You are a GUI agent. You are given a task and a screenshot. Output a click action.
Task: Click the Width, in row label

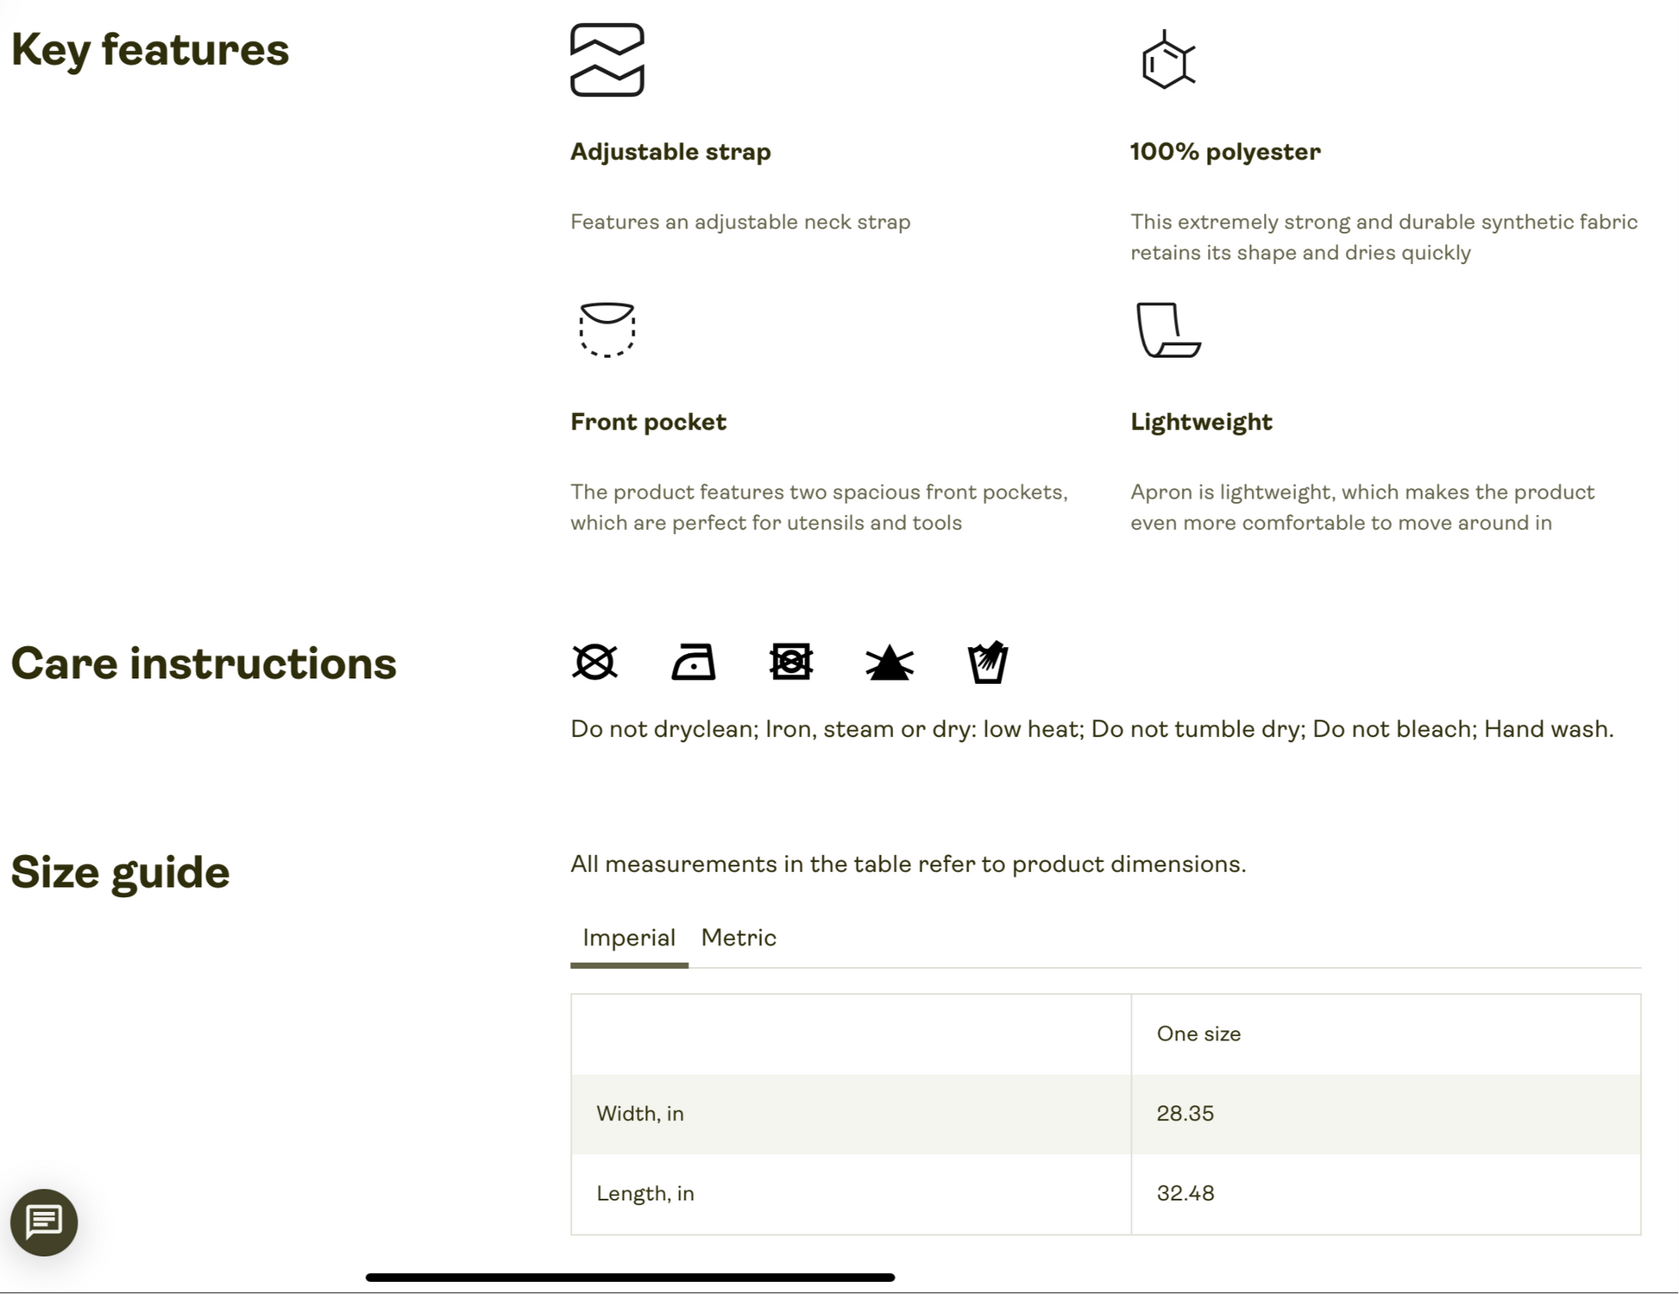640,1114
